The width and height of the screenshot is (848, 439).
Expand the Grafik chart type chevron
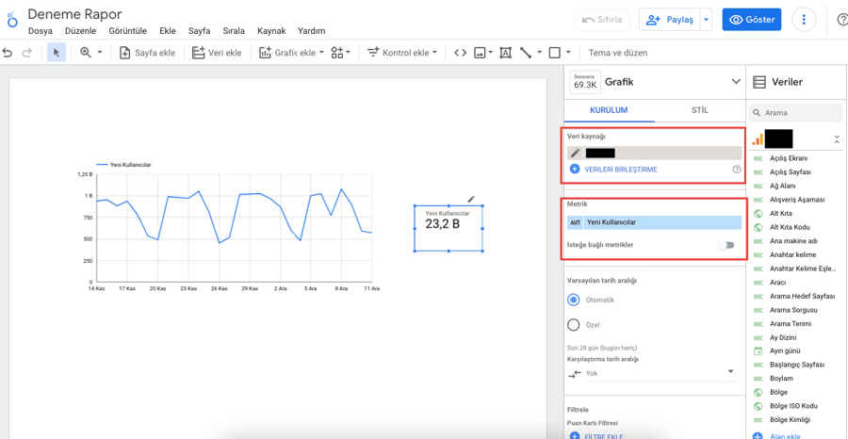click(x=736, y=82)
